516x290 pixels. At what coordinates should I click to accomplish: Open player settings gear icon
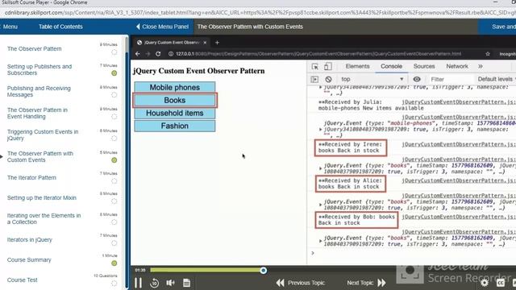tap(485, 283)
